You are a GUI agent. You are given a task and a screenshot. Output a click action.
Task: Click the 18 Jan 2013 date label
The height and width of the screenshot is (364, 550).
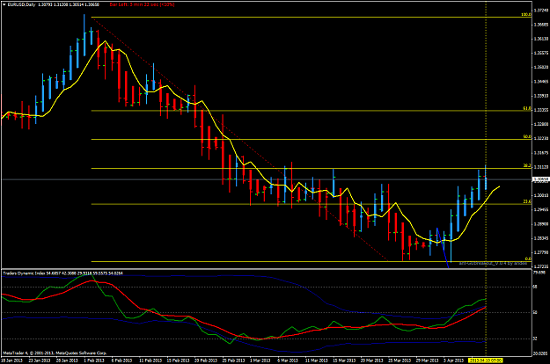pyautogui.click(x=11, y=360)
